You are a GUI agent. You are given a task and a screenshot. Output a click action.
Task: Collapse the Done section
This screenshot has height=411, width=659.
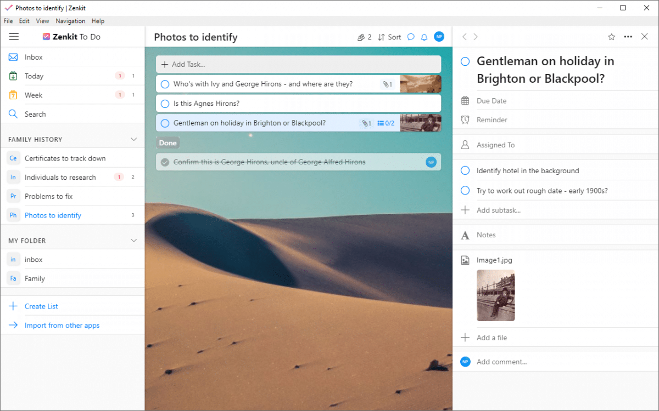click(167, 143)
